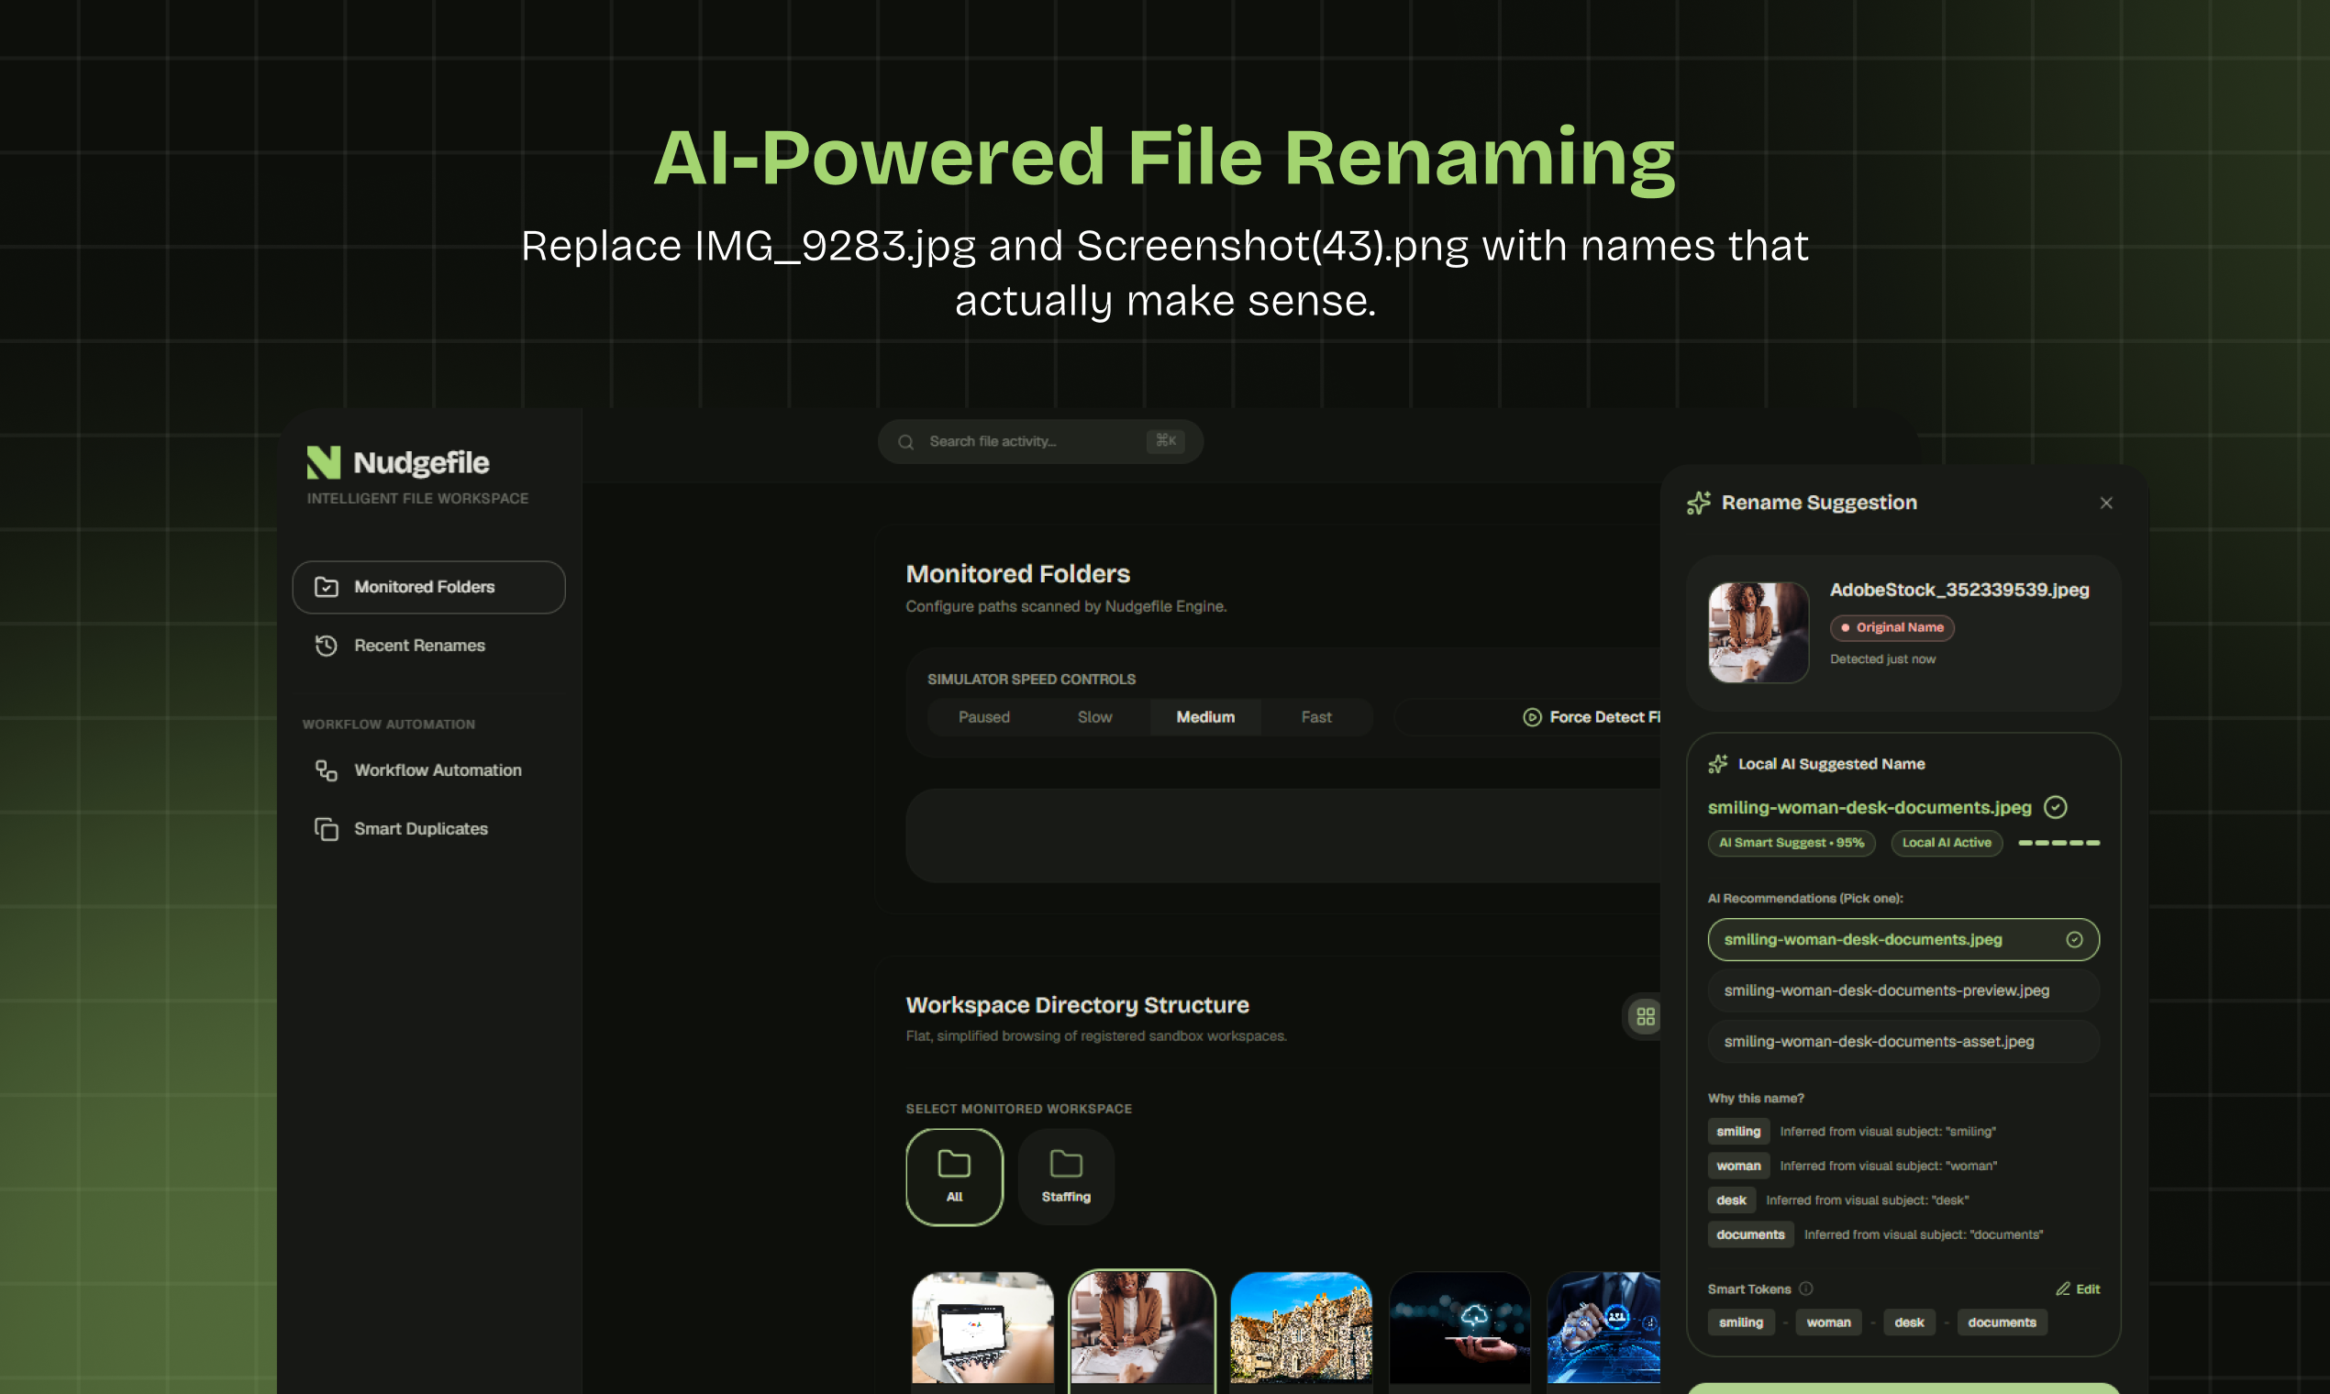
Task: Open the woman at desk thumbnail
Action: click(x=1141, y=1329)
